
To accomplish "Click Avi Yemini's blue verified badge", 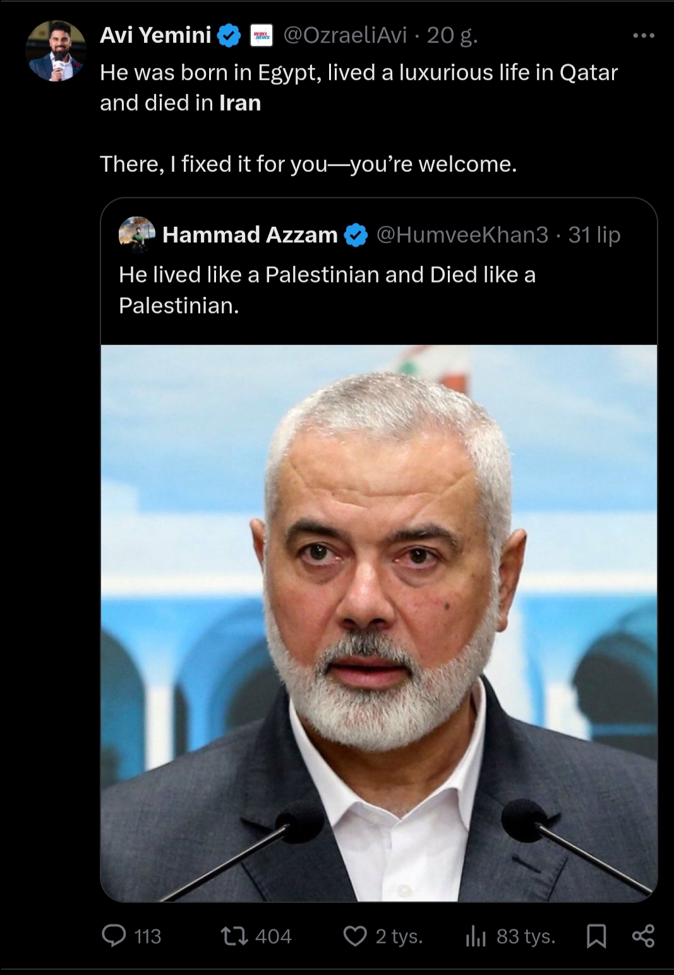I will click(x=229, y=35).
